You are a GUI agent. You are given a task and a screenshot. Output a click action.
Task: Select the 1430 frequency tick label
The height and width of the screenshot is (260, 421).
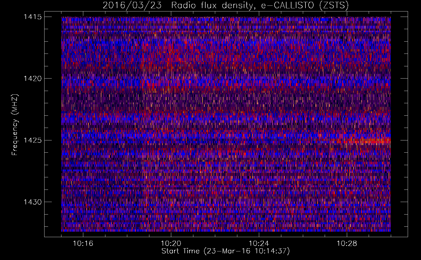click(33, 202)
